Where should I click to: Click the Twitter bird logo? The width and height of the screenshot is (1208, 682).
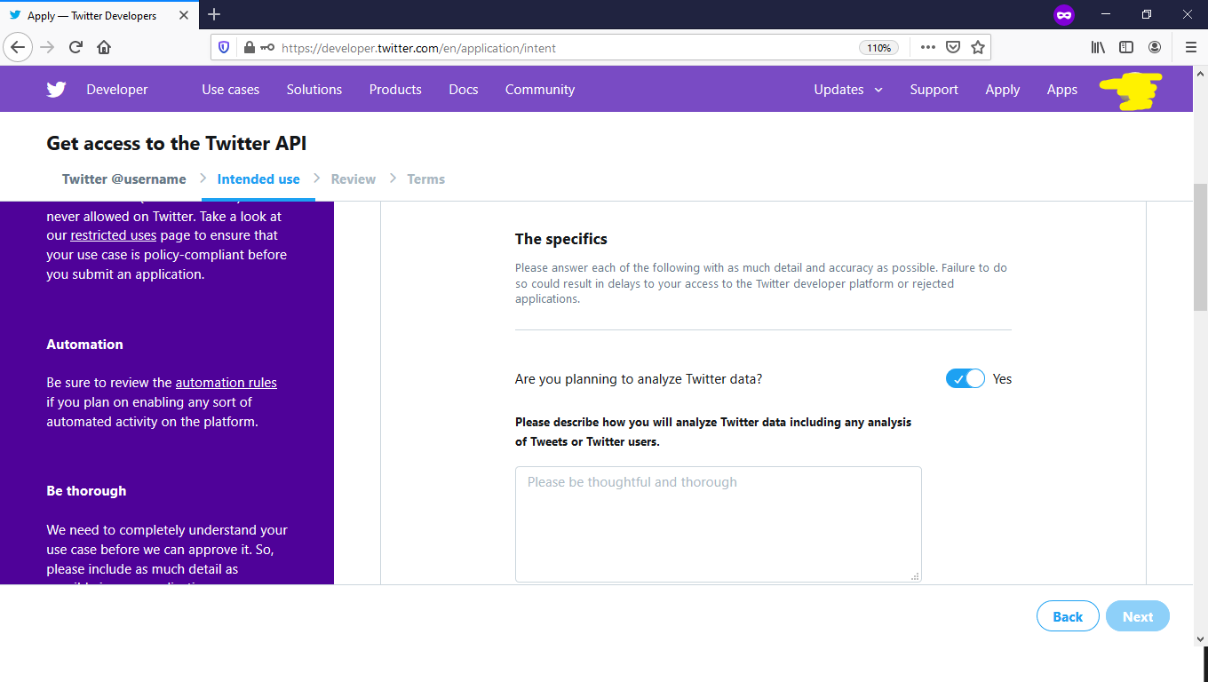[56, 90]
